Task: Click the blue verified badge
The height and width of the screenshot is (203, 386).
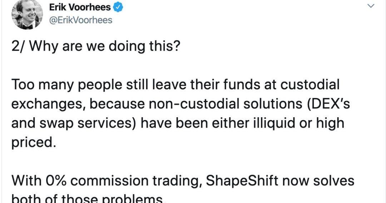Action: coord(118,7)
